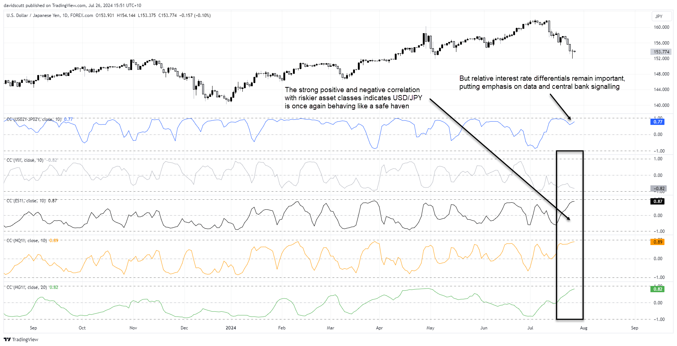
Task: Click the 148.000 price axis label
Action: pos(661,74)
